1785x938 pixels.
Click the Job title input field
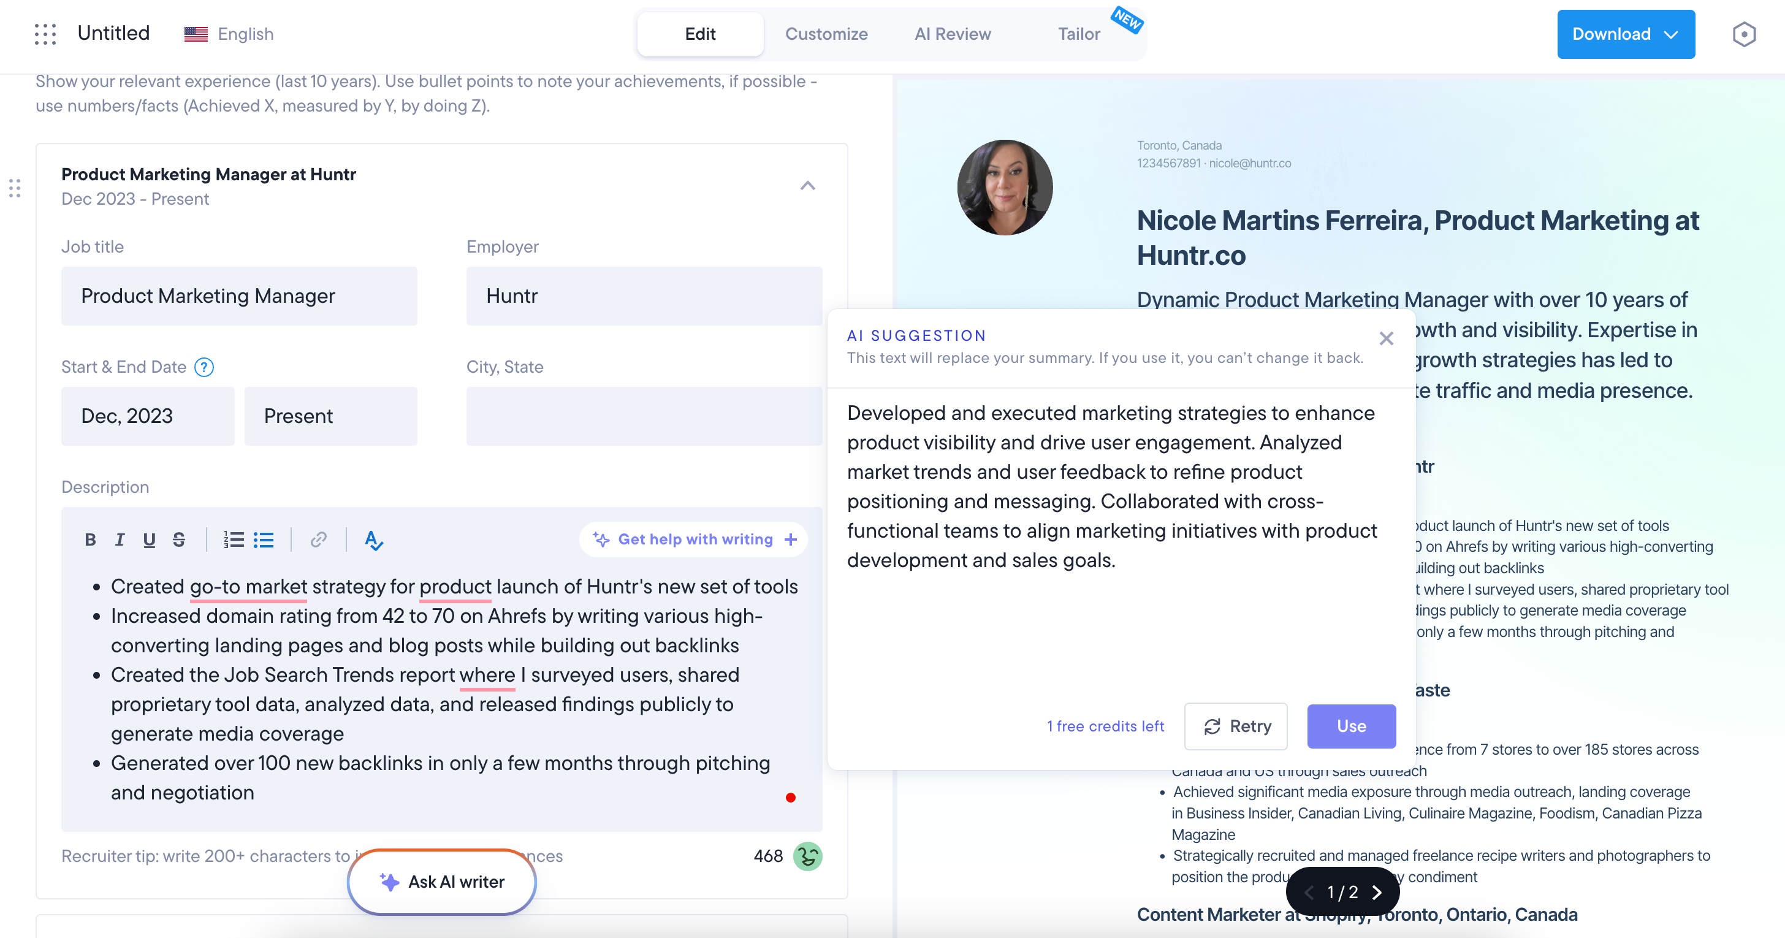pos(239,296)
